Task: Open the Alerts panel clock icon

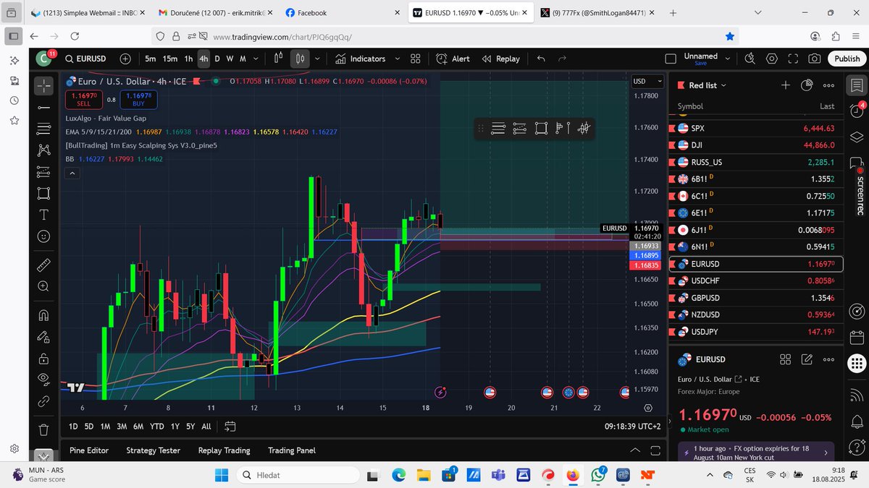Action: point(857,111)
